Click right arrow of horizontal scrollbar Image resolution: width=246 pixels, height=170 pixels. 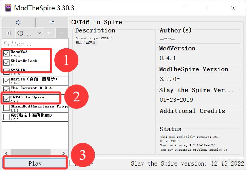pyautogui.click(x=63, y=153)
